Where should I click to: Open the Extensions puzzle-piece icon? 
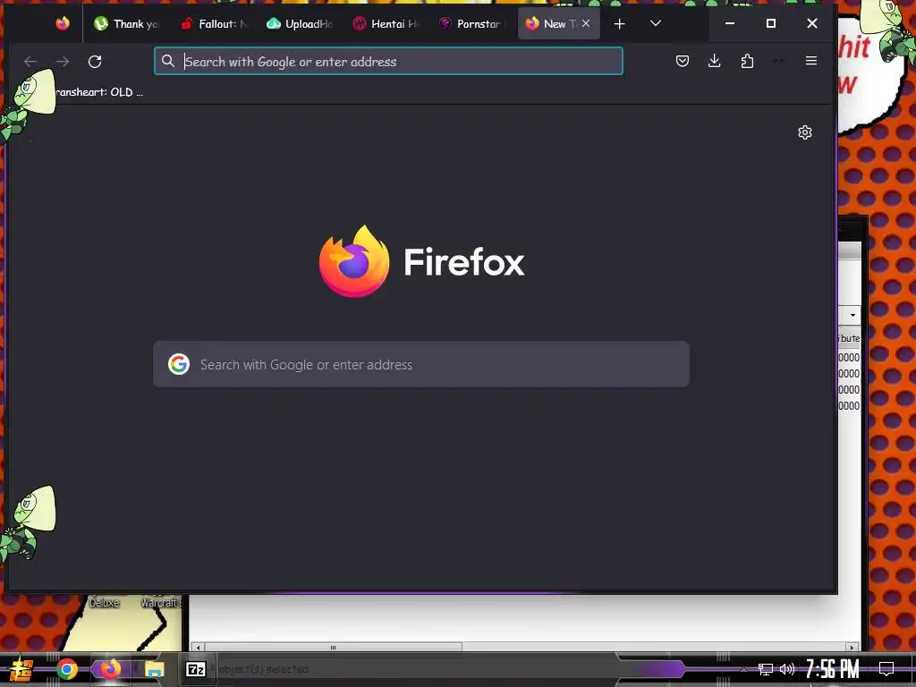(747, 61)
